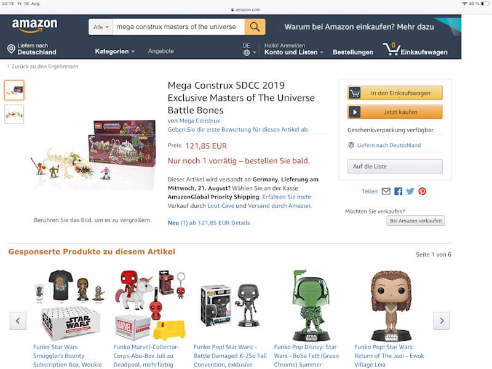
Task: Go to Bestellungen
Action: 353,52
